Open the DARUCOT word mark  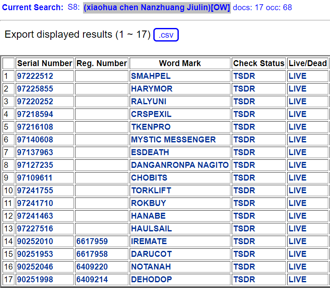click(151, 254)
